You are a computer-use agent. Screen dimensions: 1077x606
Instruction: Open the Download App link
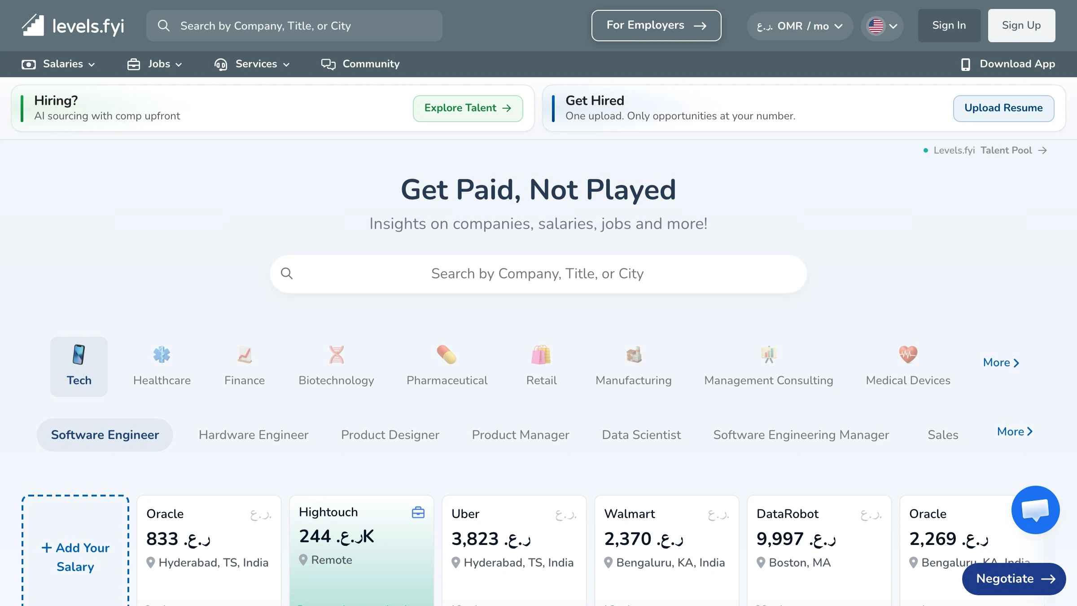(x=1007, y=64)
